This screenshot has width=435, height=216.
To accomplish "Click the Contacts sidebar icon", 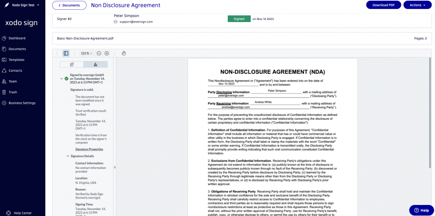I will coord(4,70).
